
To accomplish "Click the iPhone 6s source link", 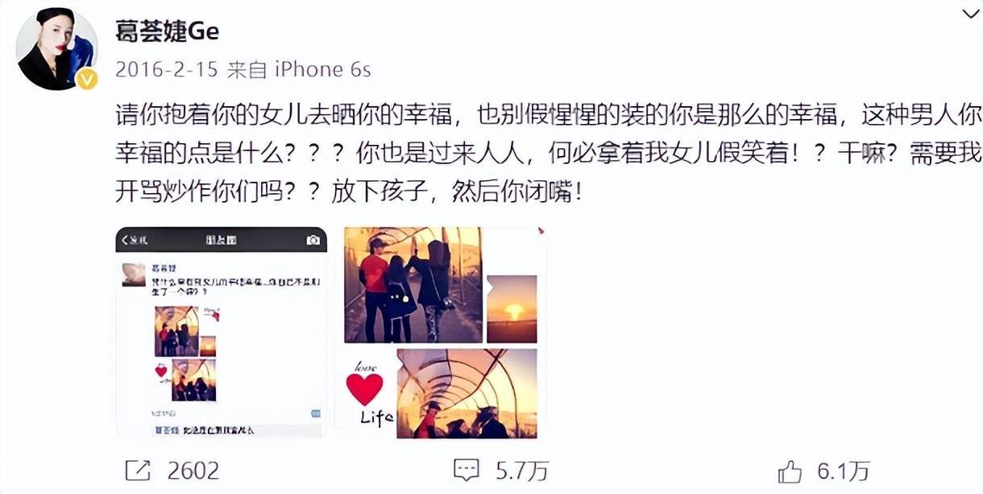I will coord(322,69).
